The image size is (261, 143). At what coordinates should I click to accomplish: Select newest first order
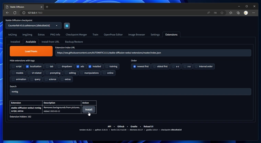[x=135, y=67]
